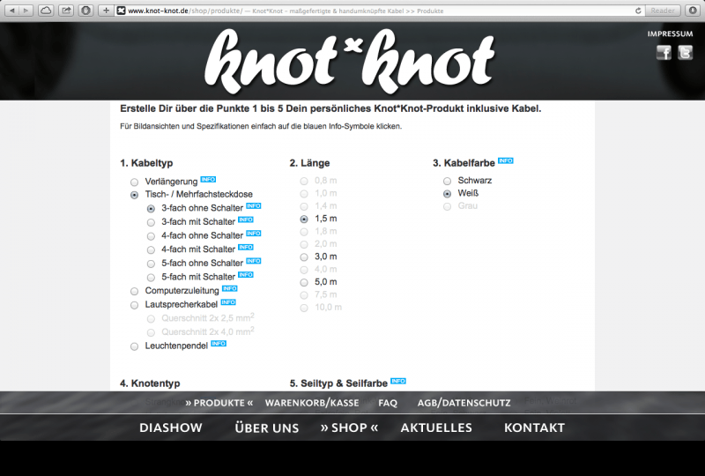The width and height of the screenshot is (705, 476).
Task: Select Leuchtenpendel radio button
Action: (x=135, y=346)
